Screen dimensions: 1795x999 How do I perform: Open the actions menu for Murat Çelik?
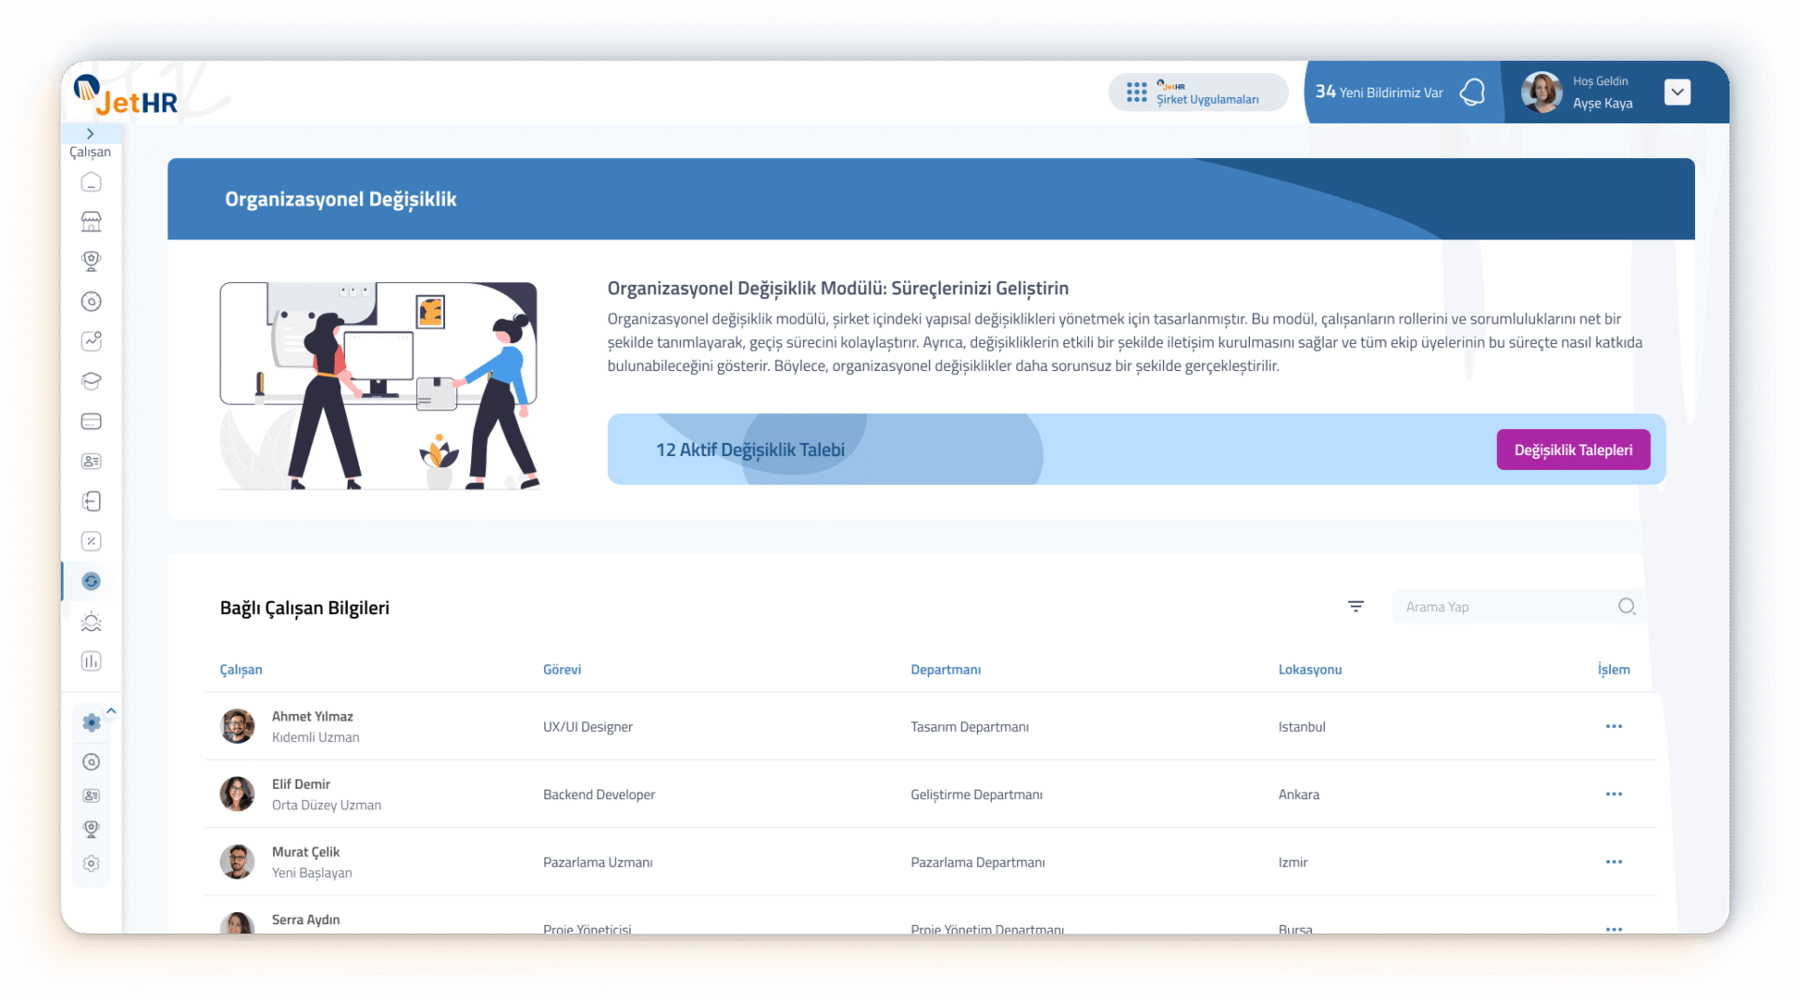[x=1614, y=862]
